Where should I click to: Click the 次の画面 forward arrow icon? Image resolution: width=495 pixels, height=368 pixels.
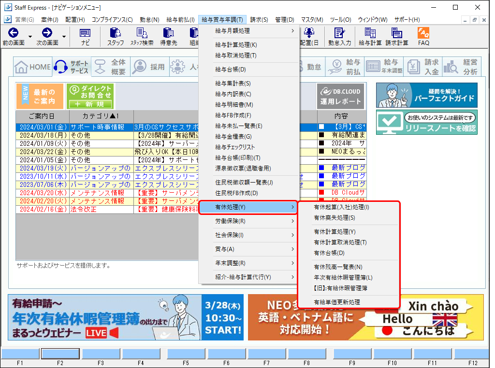click(x=47, y=33)
